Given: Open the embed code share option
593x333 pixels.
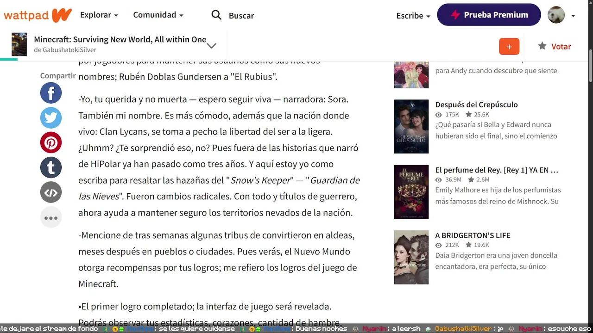Looking at the screenshot, I should 51,193.
